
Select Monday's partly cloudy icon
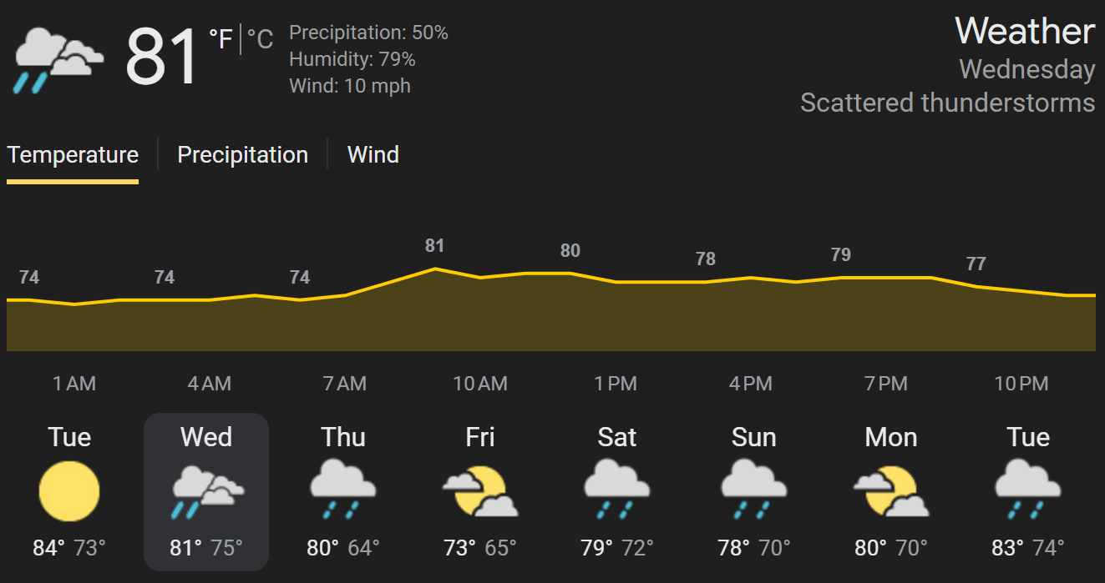tap(891, 491)
